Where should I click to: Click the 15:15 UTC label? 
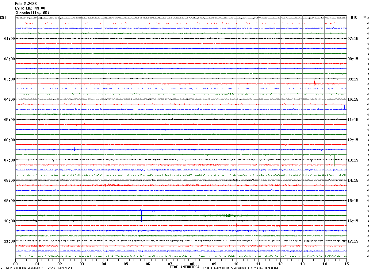point(353,201)
